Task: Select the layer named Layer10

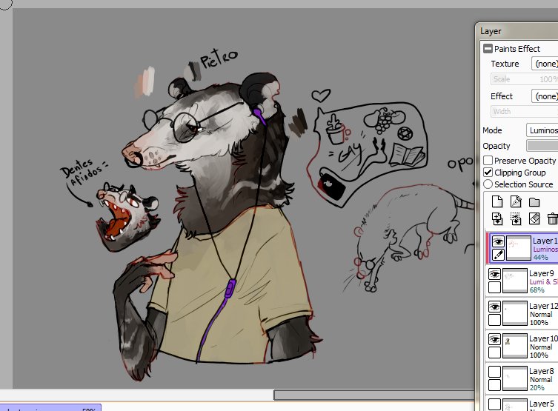Action: [x=543, y=338]
